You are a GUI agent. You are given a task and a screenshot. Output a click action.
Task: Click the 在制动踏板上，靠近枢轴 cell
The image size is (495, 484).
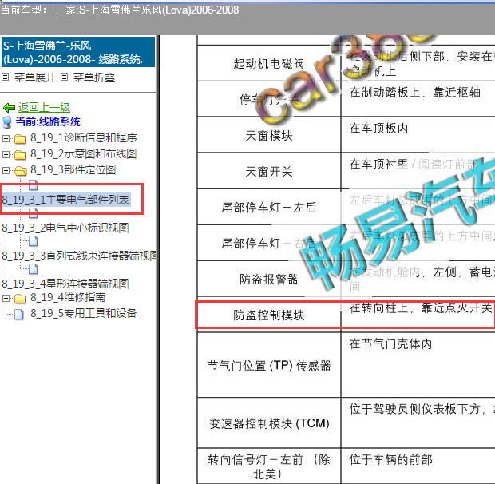click(x=418, y=99)
